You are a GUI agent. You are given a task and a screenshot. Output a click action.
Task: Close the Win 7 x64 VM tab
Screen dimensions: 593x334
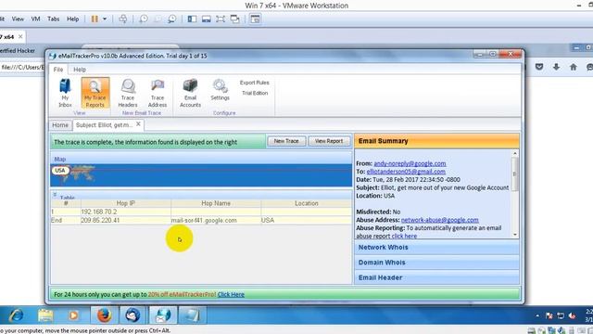point(20,36)
